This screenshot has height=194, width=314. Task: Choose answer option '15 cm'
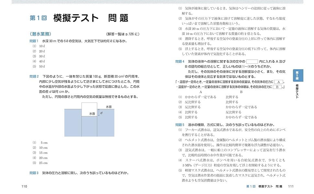pos(43,153)
